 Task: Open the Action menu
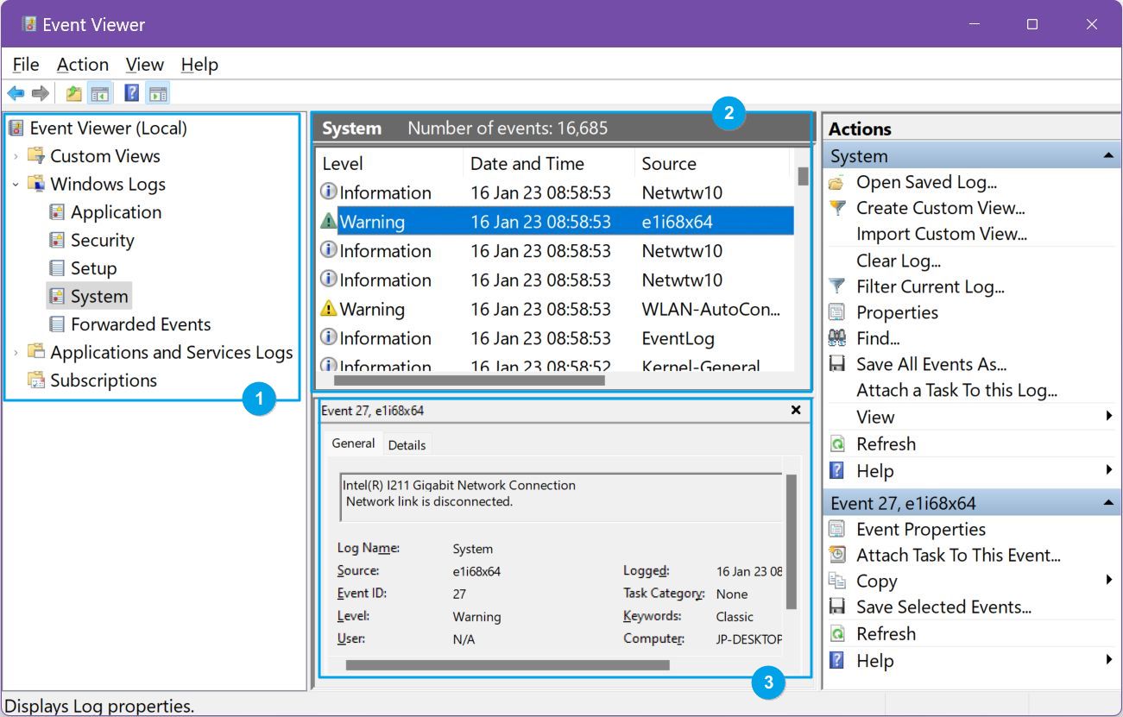pos(82,64)
